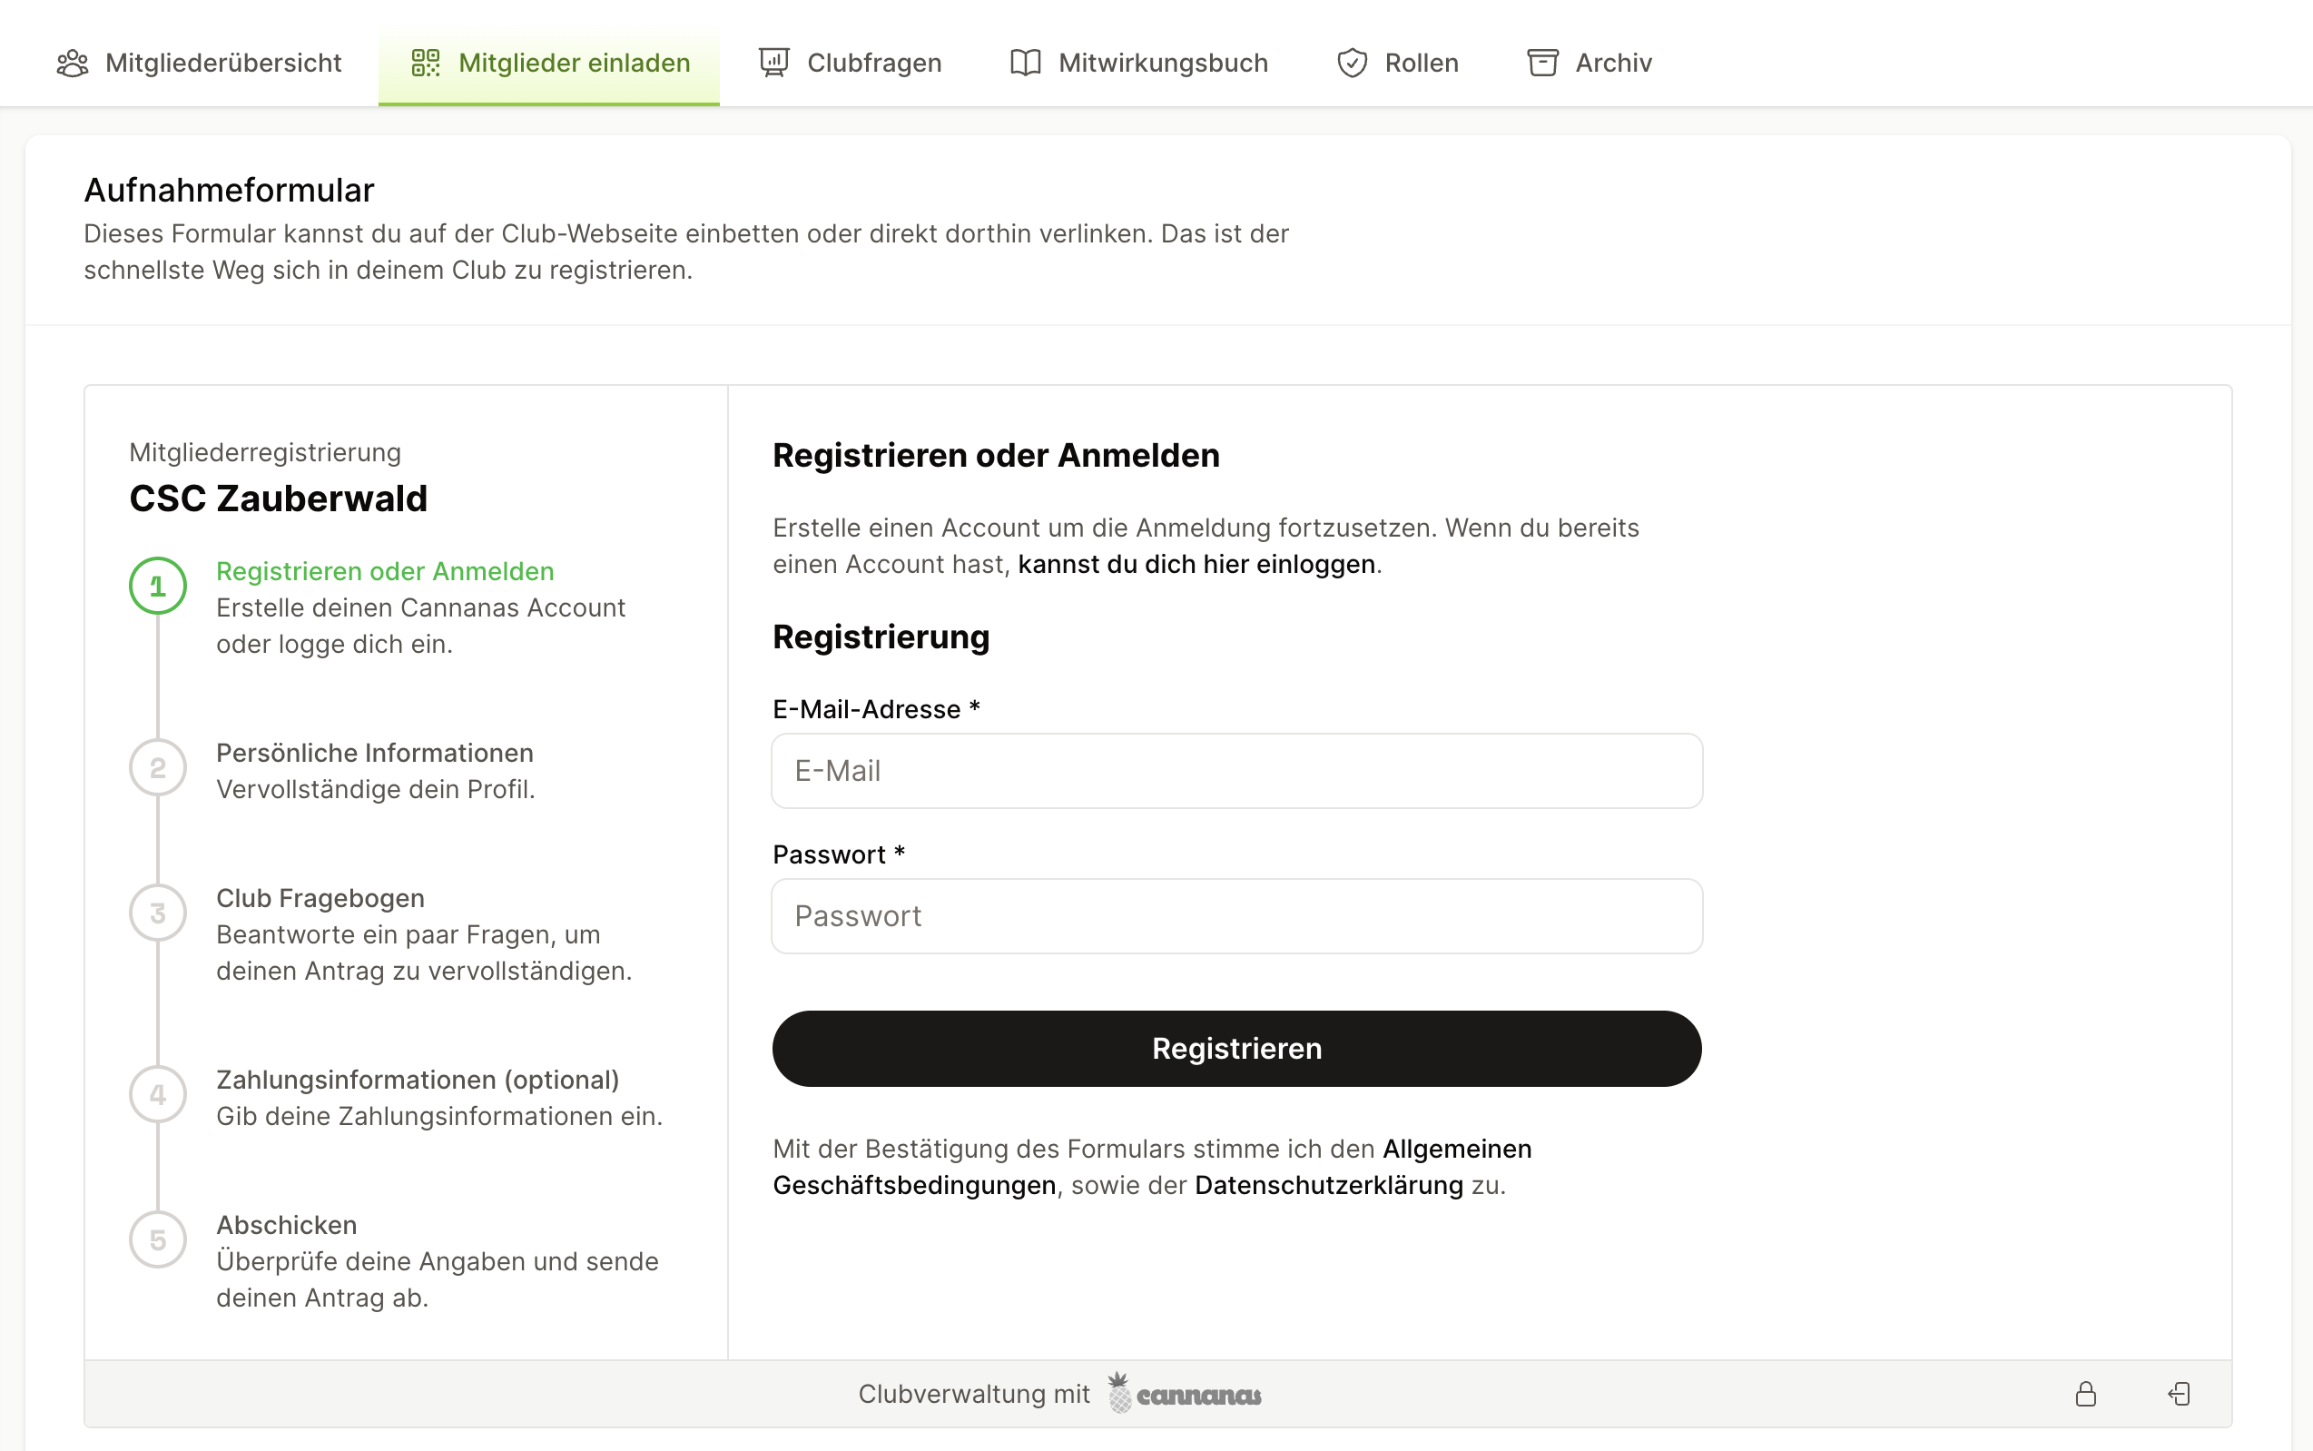The image size is (2313, 1451).
Task: Click the padlock icon in the form footer
Action: pos(2086,1394)
